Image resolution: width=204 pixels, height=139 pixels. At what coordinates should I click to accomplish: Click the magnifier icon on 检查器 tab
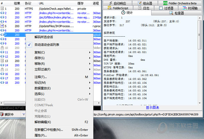tap(171, 13)
